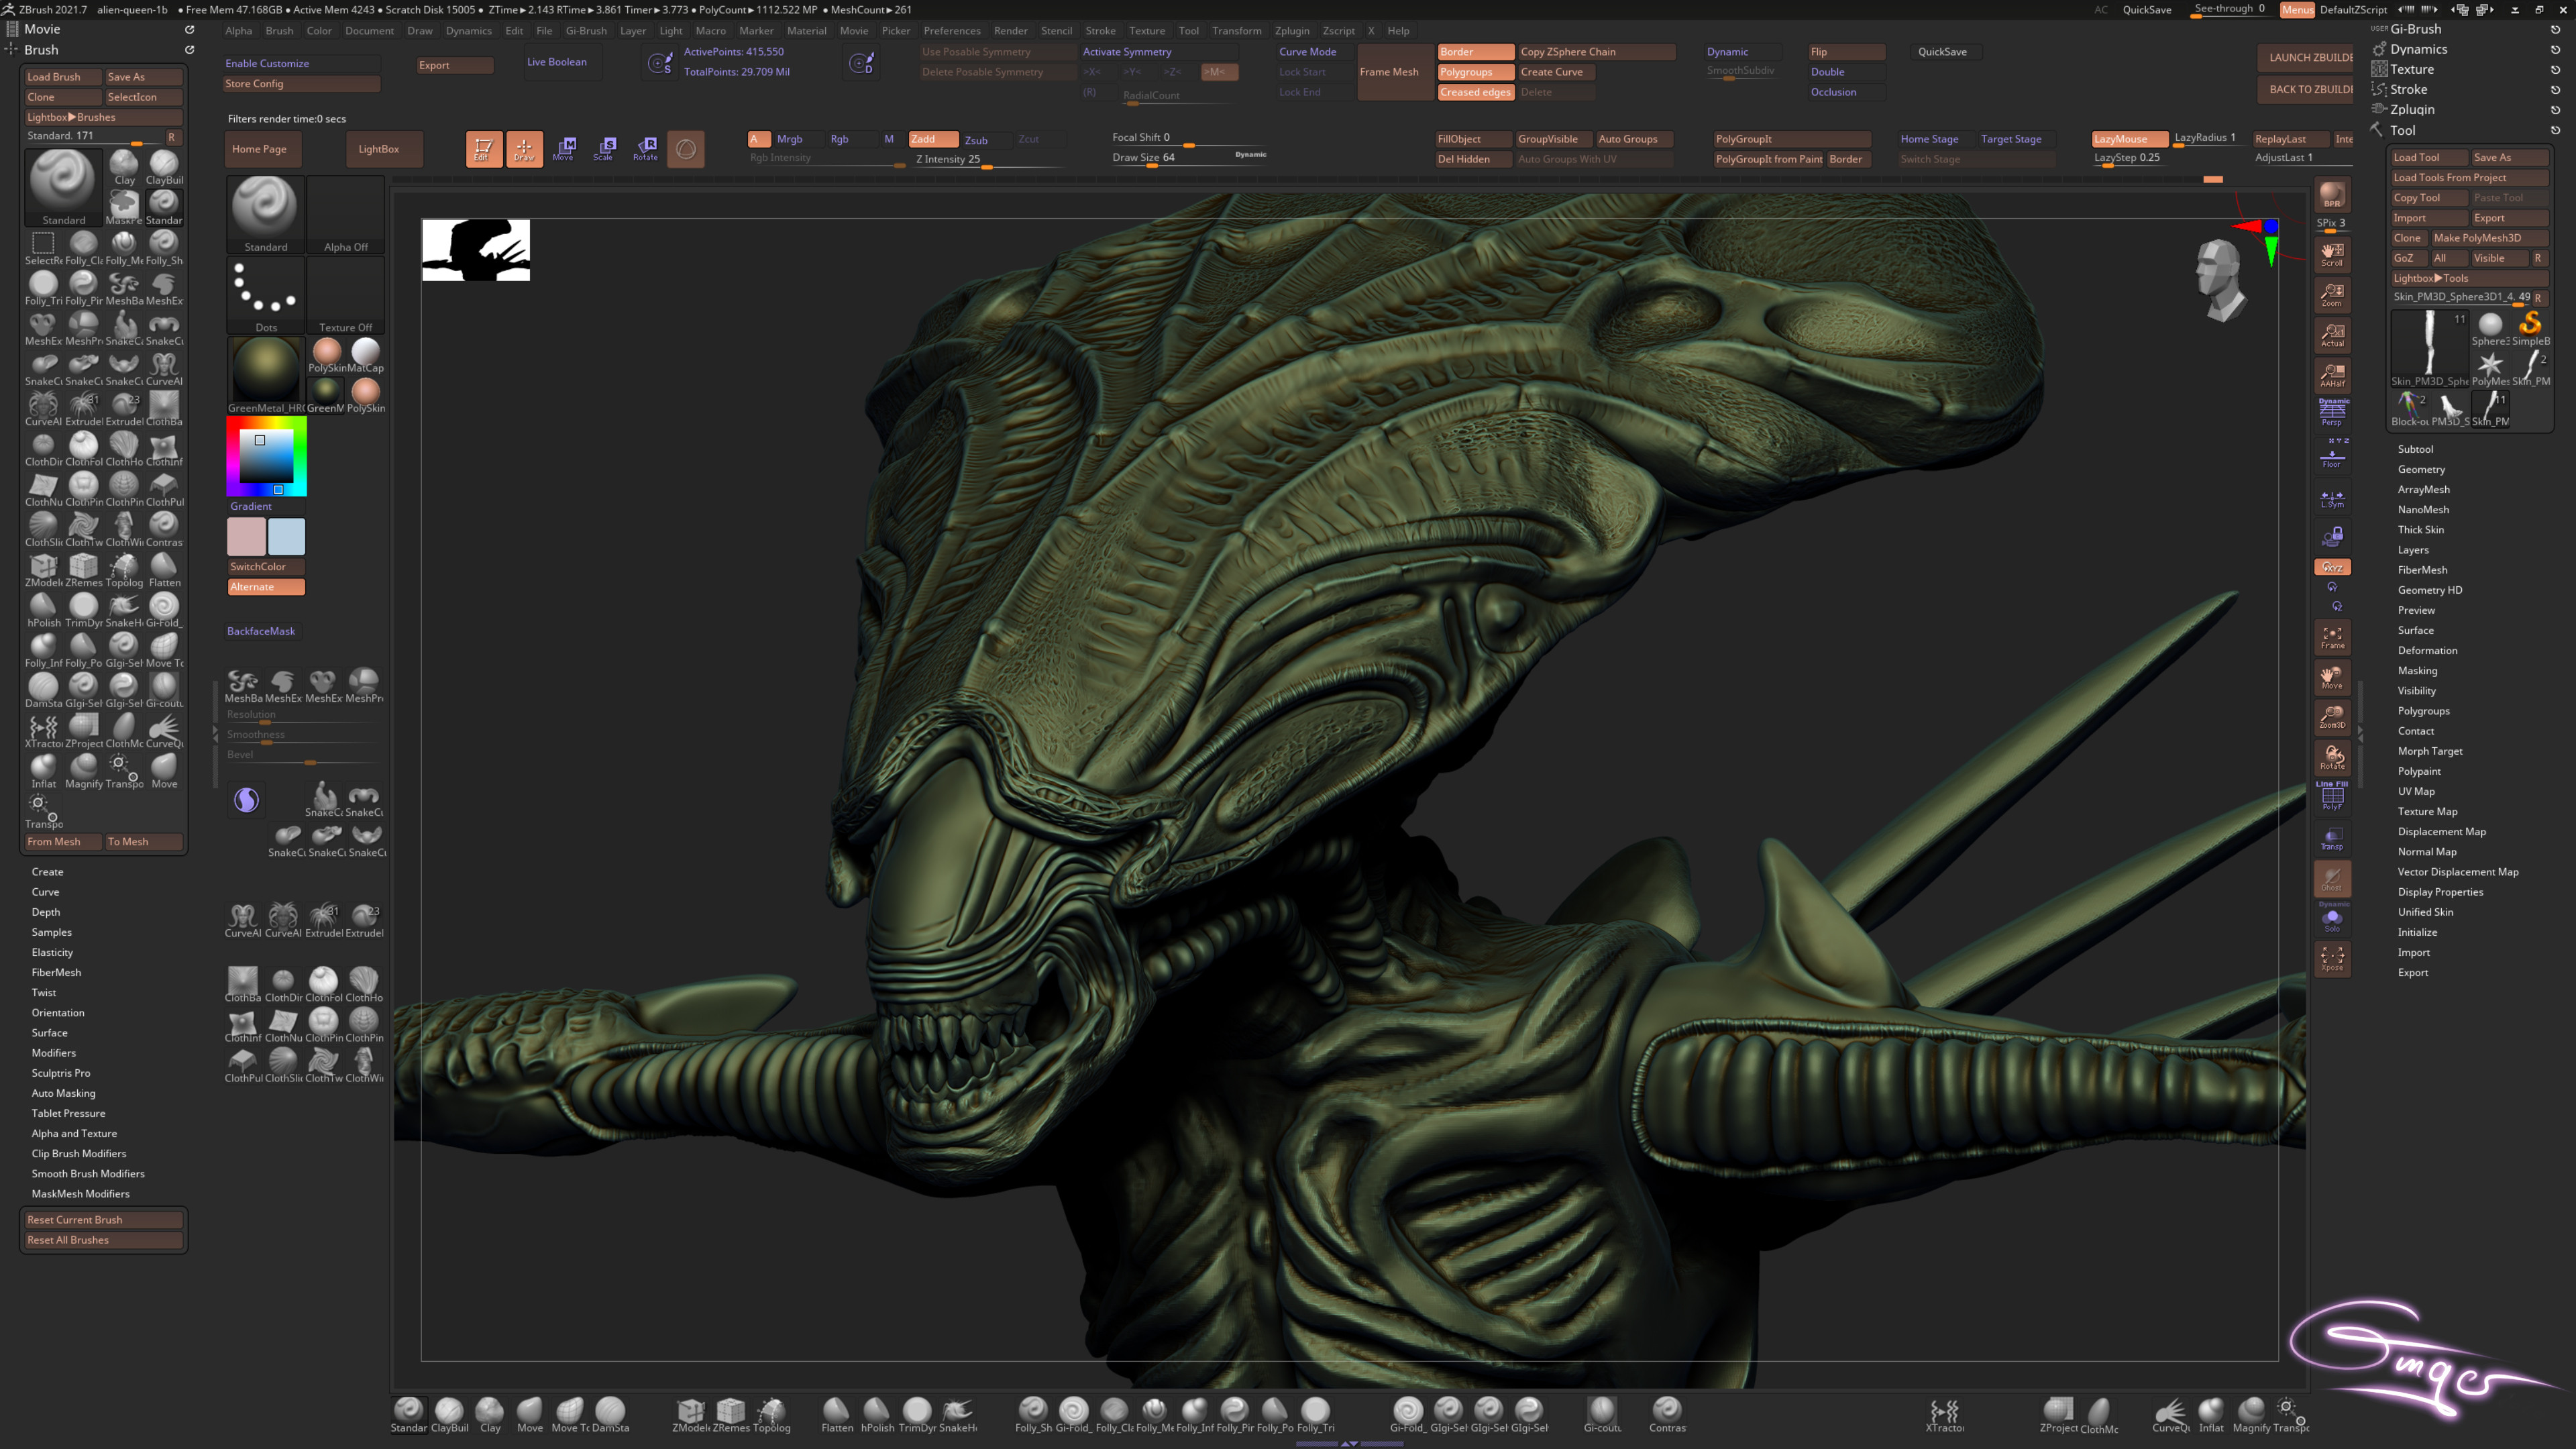Screen dimensions: 2576x1449
Task: Open the Render menu
Action: (x=1010, y=30)
